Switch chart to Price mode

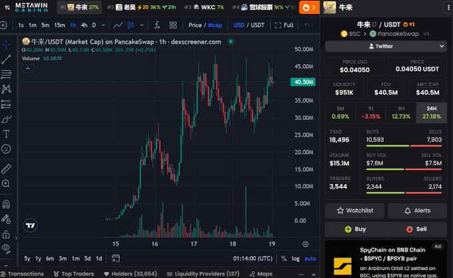[x=195, y=25]
